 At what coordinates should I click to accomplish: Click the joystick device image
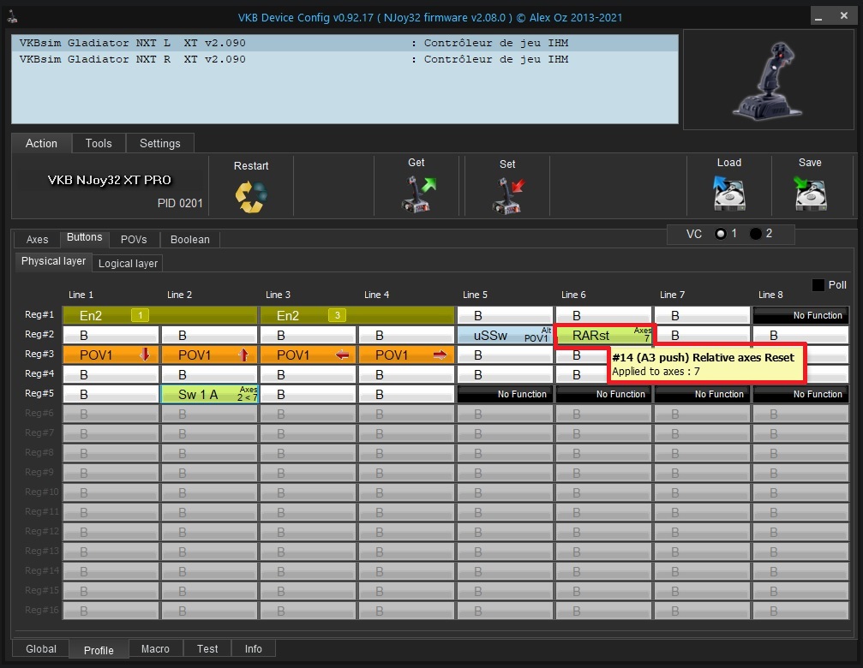click(769, 81)
